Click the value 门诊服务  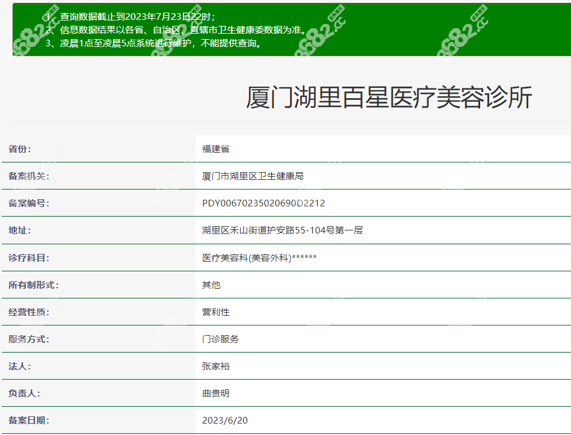tap(220, 339)
